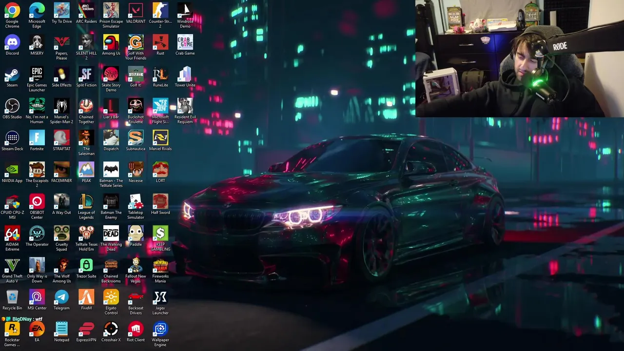624x351 pixels.
Task: Select the Tower Unite icon
Action: click(x=185, y=77)
